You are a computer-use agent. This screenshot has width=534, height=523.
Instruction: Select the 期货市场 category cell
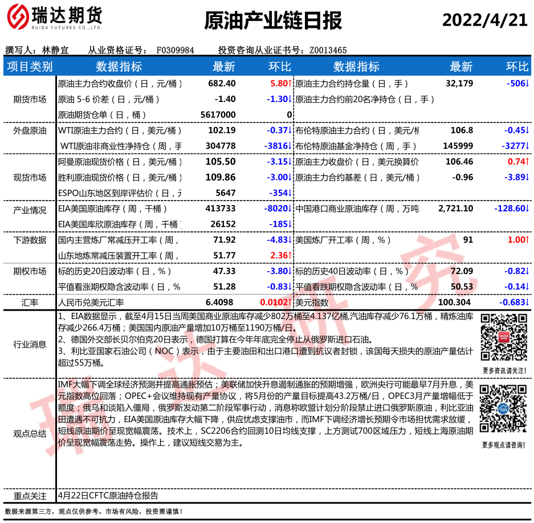[30, 99]
